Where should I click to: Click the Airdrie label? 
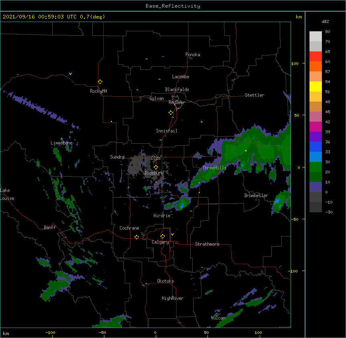tap(162, 216)
